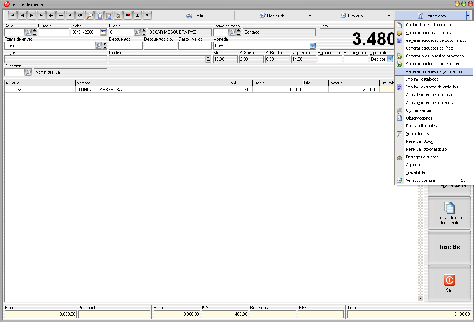This screenshot has width=474, height=322.
Task: Jump to the last record
Action: 41,16
